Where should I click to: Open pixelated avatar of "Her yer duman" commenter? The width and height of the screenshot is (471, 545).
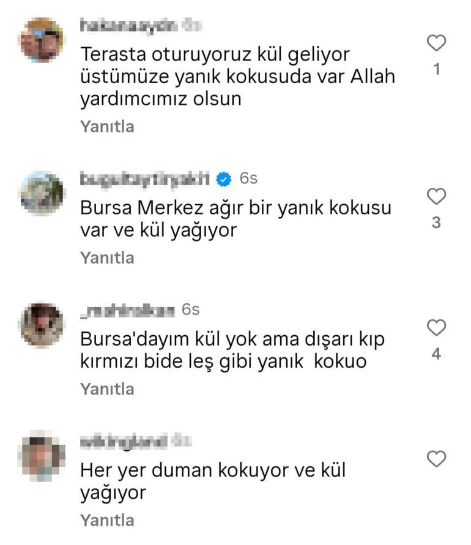tap(42, 456)
